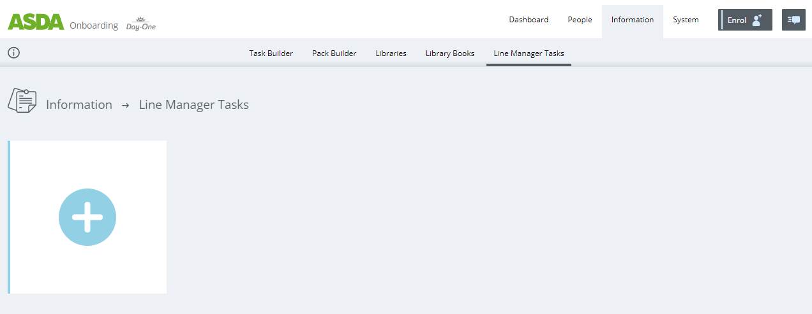
Task: Open the info circle icon
Action: point(13,53)
